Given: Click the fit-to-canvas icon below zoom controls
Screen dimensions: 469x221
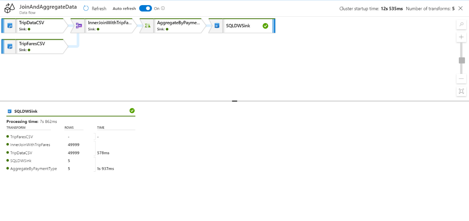Looking at the screenshot, I should pos(461,91).
